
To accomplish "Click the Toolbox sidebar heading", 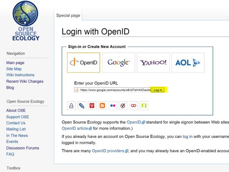I will pyautogui.click(x=14, y=168).
